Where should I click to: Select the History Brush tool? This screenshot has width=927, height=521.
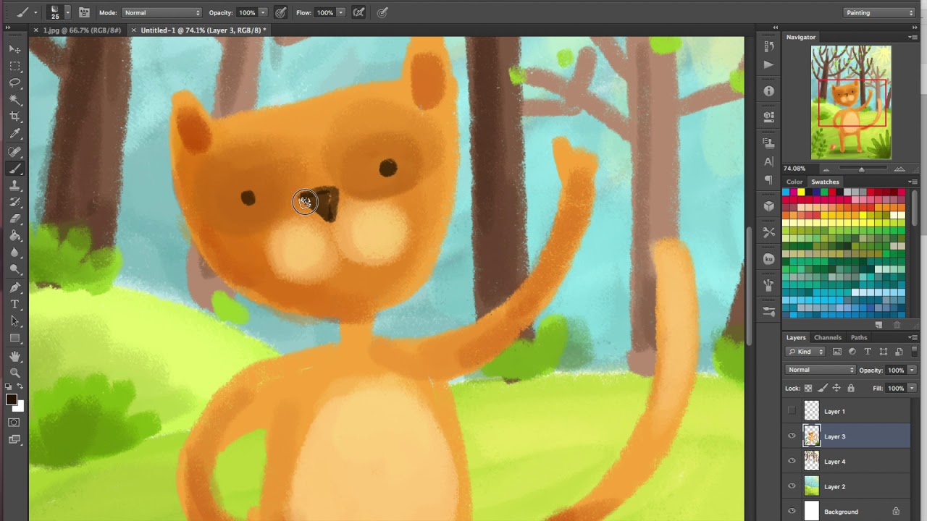(x=14, y=203)
